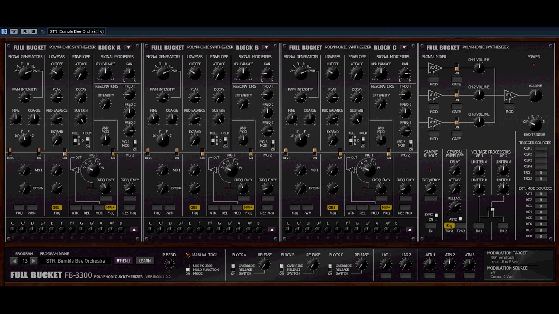Toggle Block A MG 2 MOD switch
Viewport: 559px width, 314px height.
135,143
